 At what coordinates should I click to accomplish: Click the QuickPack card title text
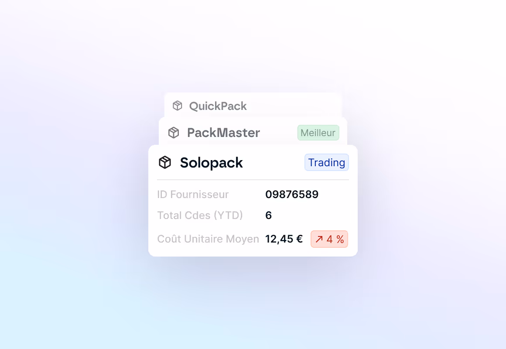point(218,106)
